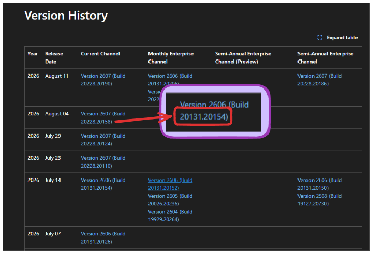Viewport: 372px width, 253px height.
Task: Select the August 04 release date cell
Action: click(57, 114)
